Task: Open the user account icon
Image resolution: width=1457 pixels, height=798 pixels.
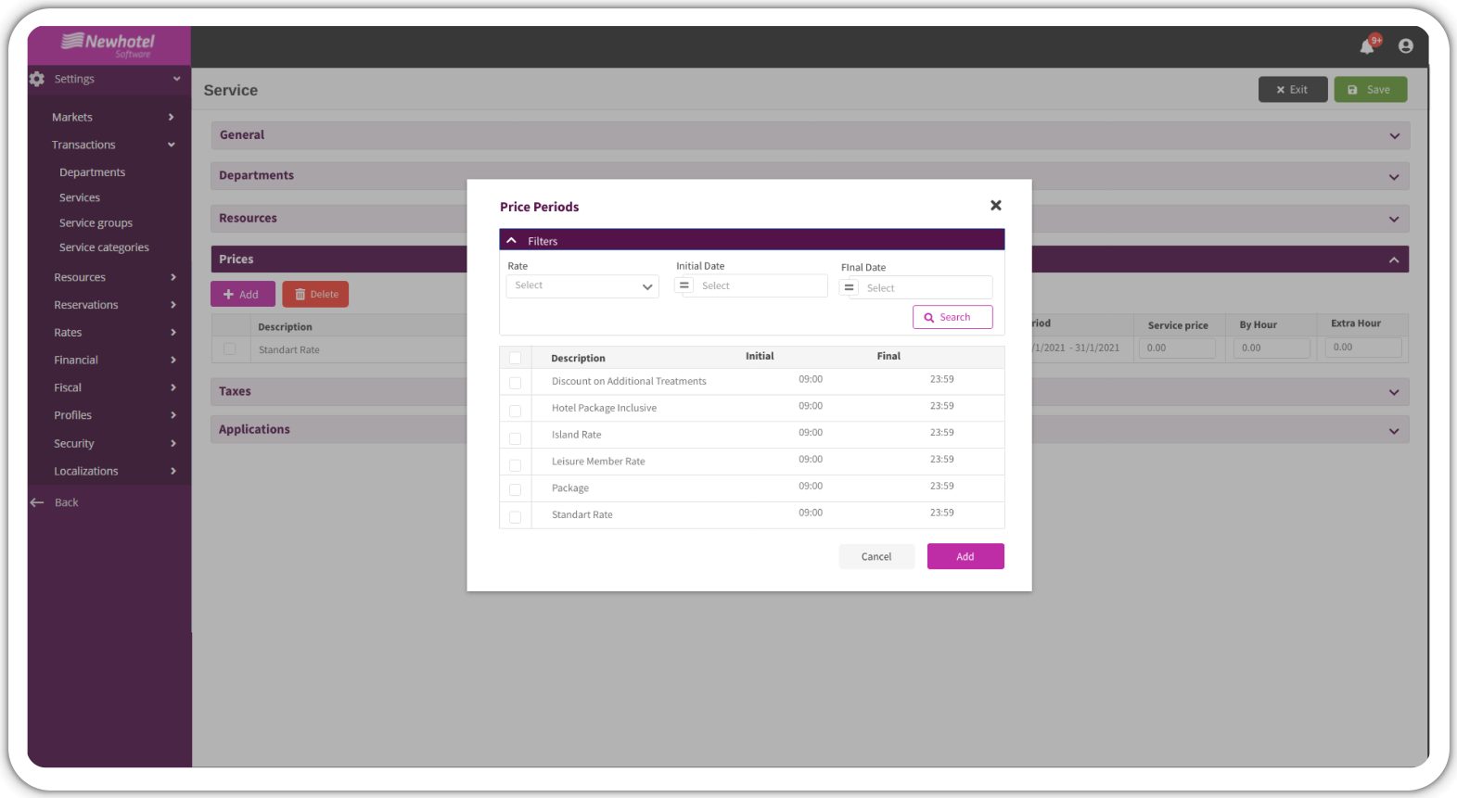Action: pos(1406,45)
